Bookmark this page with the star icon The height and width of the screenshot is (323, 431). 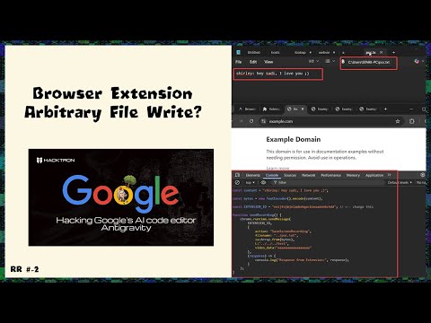(x=398, y=121)
